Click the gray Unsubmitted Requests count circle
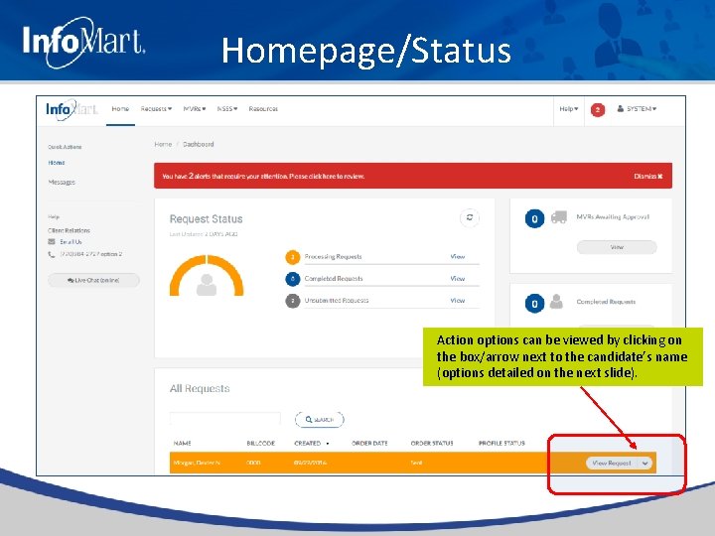The height and width of the screenshot is (536, 715). (x=292, y=301)
